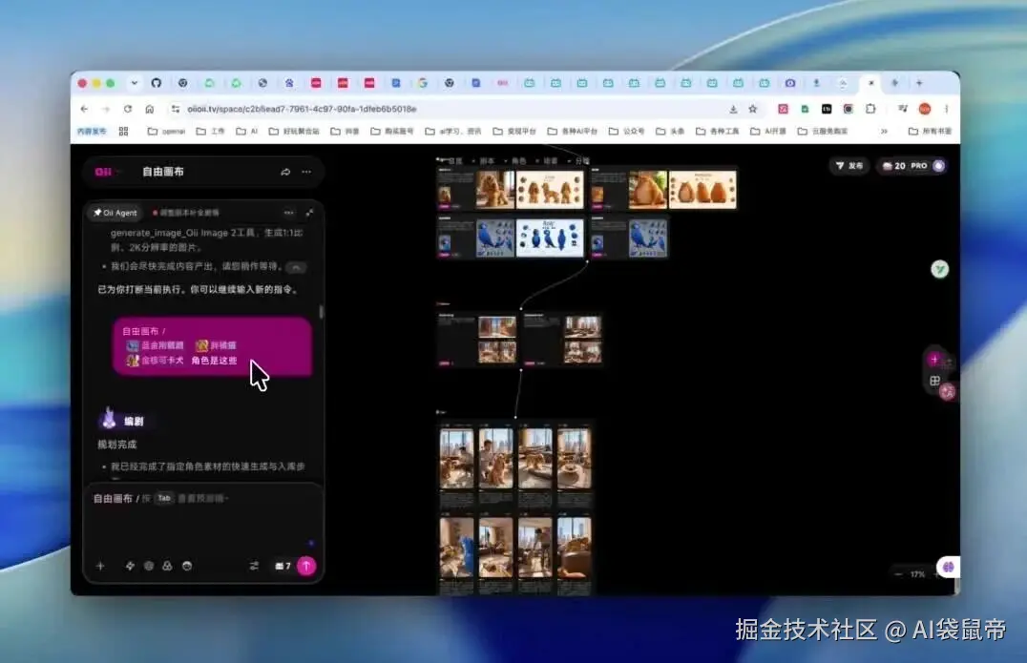Click the three-circles icon in chat input
Screen dimensions: 1027x663
[167, 566]
